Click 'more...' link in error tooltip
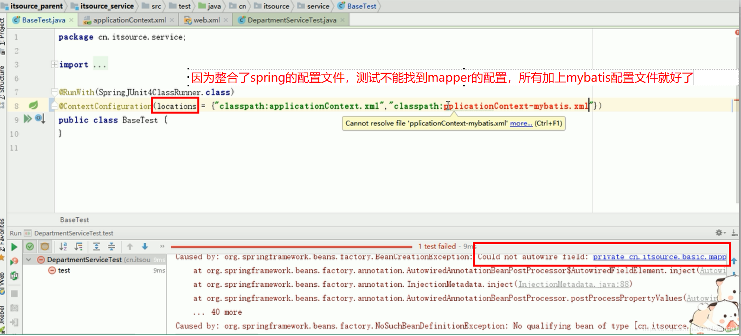 [521, 123]
